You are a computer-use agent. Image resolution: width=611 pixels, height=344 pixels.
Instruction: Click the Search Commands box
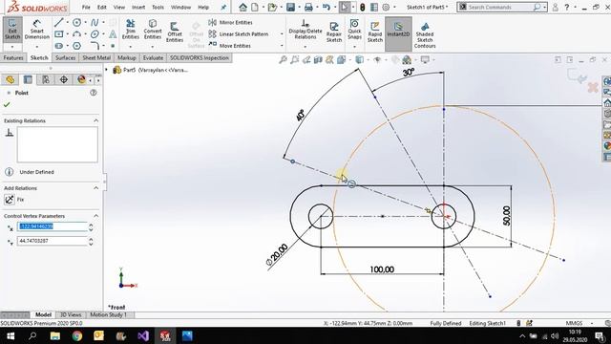click(501, 7)
